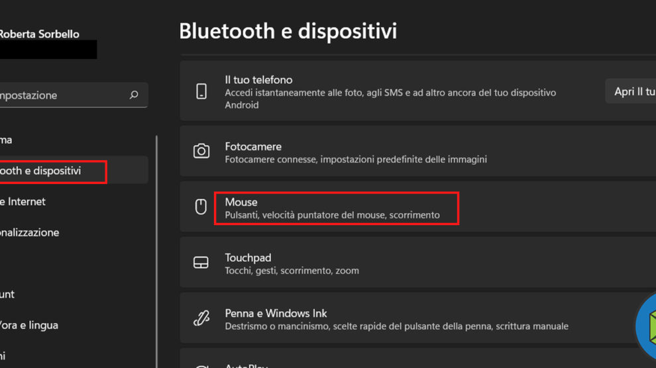Click the magnifier icon in the search box
Image resolution: width=656 pixels, height=368 pixels.
coord(134,95)
